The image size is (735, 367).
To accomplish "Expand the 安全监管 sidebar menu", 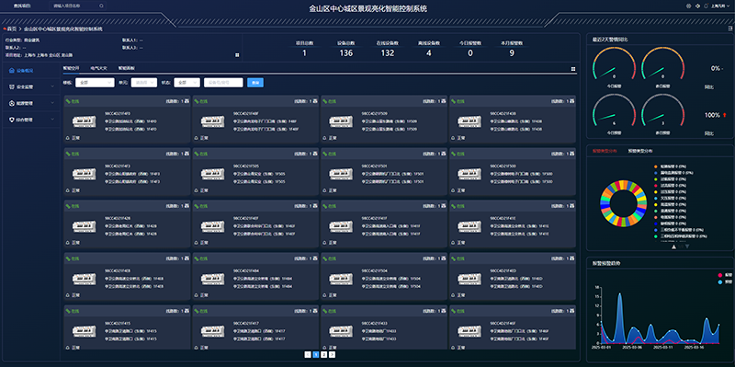I will pyautogui.click(x=31, y=86).
